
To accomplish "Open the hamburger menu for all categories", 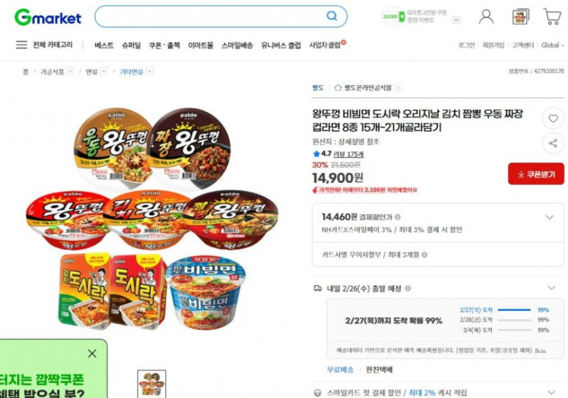I will (x=21, y=45).
